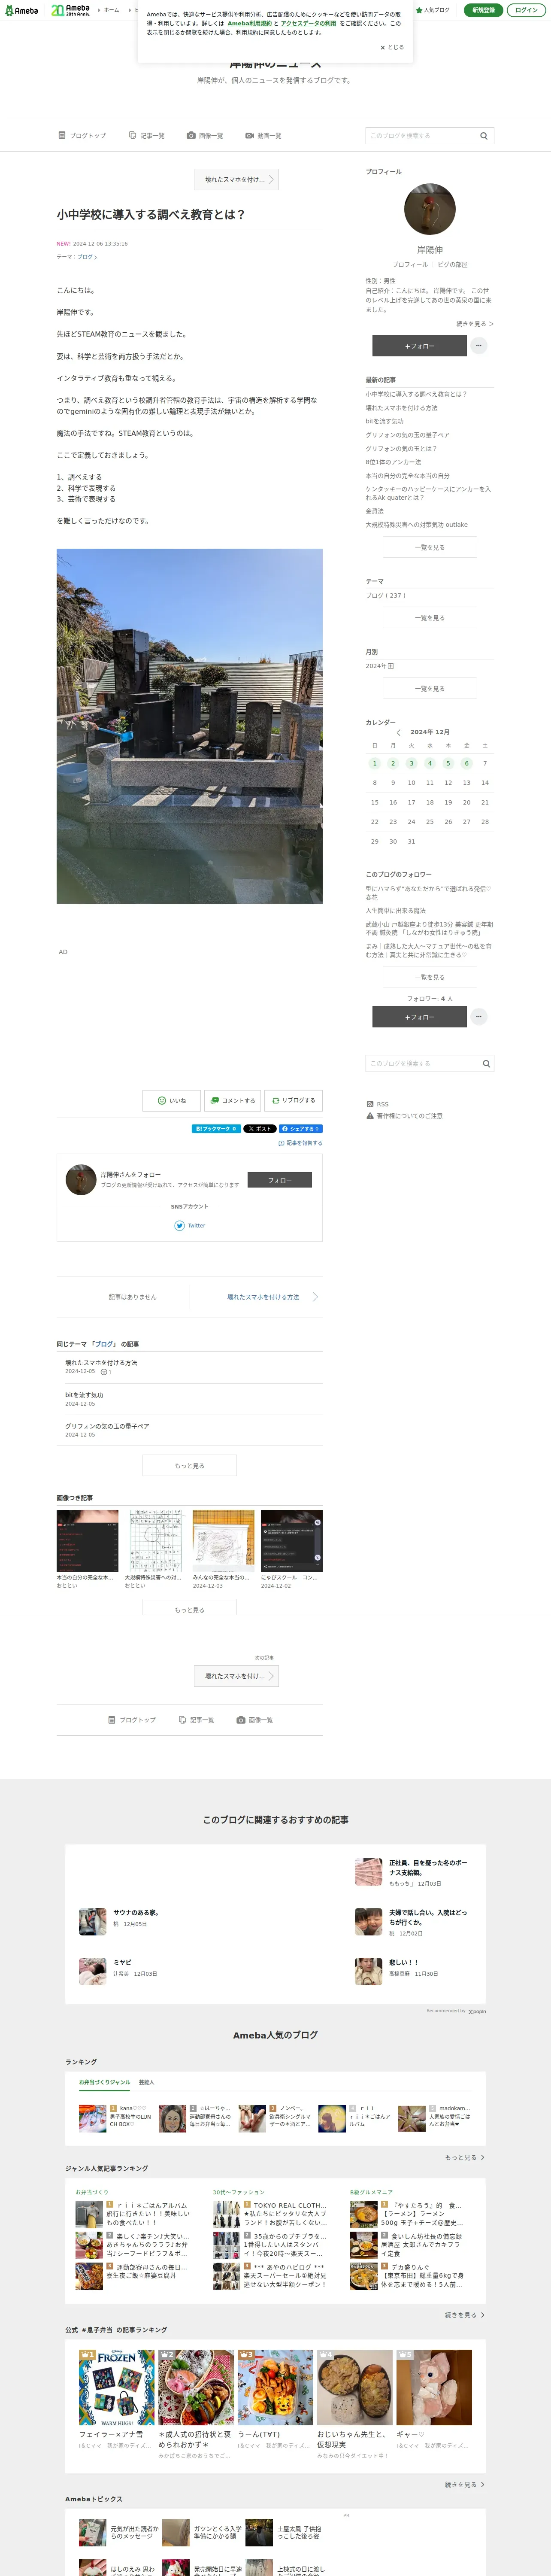Click the magnifier icon in the top blog search box
Viewport: 551px width, 2576px height.
coord(484,136)
